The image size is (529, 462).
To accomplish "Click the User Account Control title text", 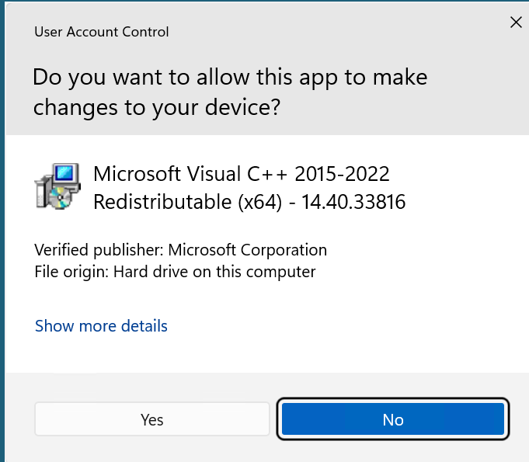I will (x=102, y=32).
